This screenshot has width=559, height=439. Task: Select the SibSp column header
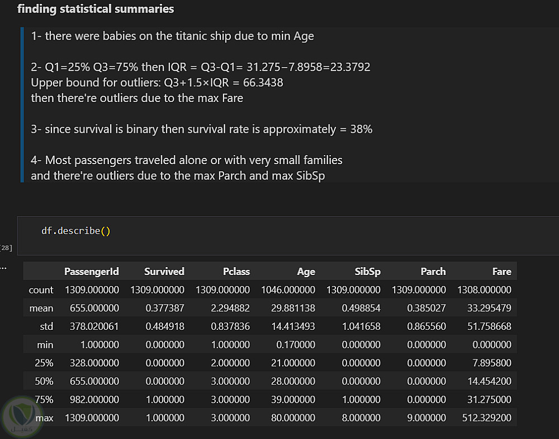tap(367, 272)
